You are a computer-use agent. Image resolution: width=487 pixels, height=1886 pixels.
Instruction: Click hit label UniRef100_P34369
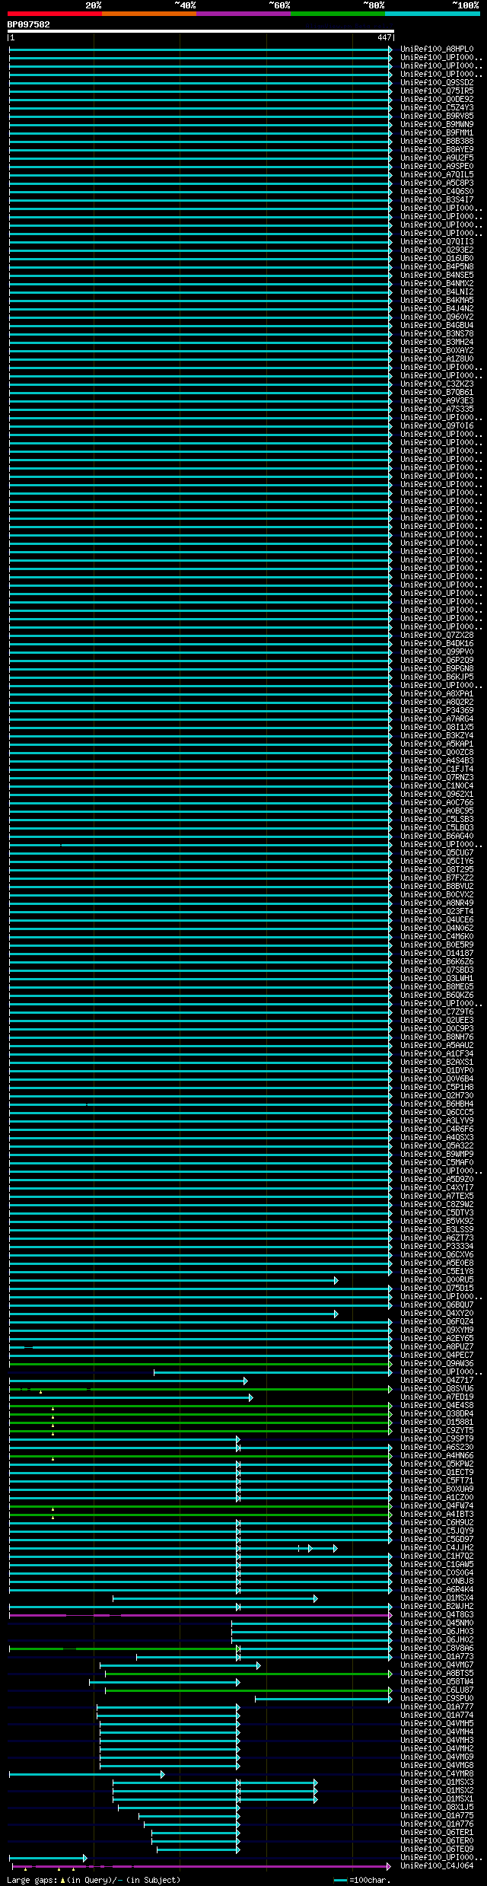coord(437,711)
